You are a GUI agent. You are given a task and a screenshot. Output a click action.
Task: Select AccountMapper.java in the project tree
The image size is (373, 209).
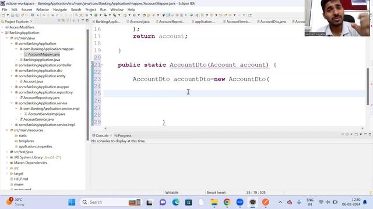tap(44, 54)
